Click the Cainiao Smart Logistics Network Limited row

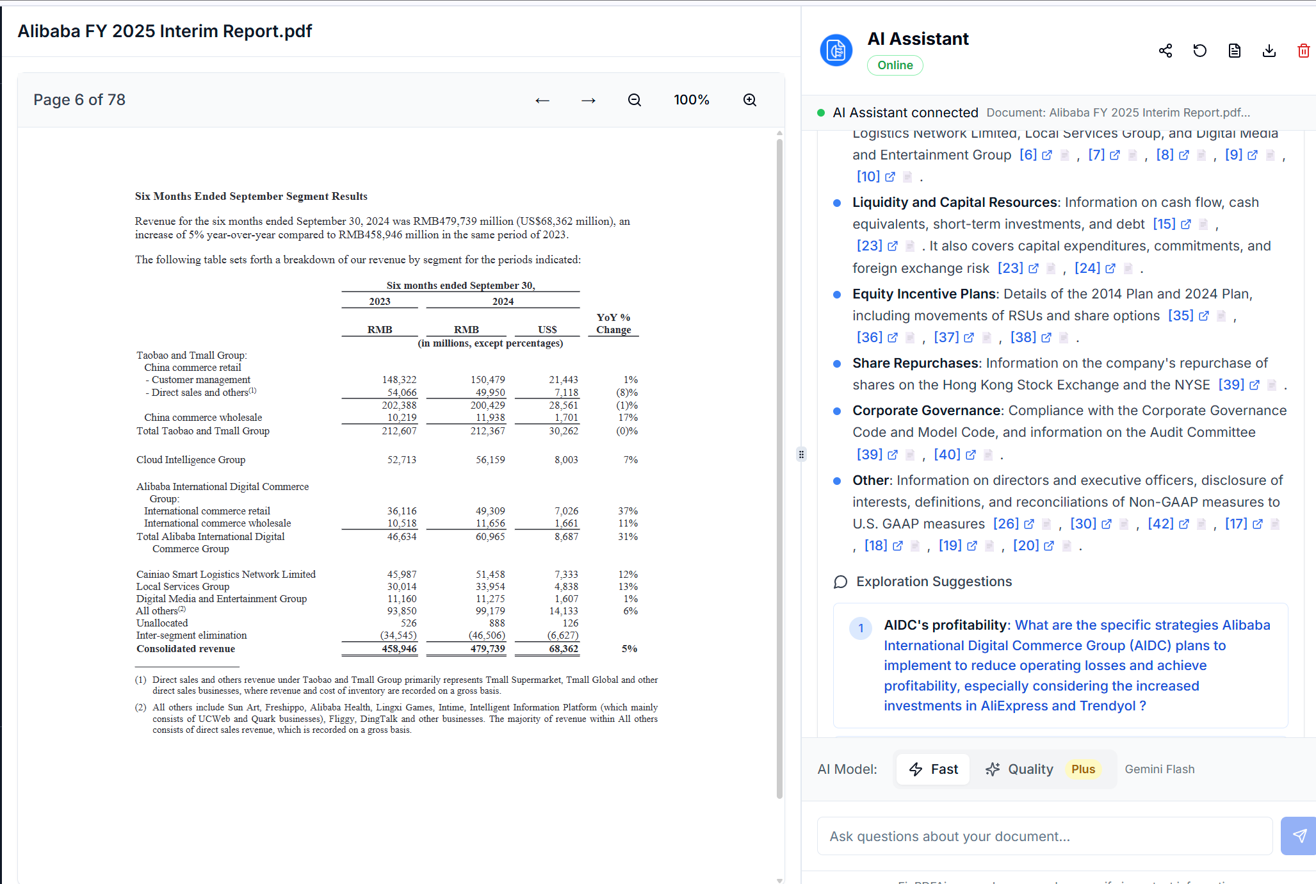tap(226, 575)
